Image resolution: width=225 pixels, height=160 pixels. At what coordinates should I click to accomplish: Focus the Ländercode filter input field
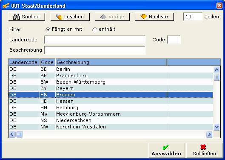(x=95, y=40)
